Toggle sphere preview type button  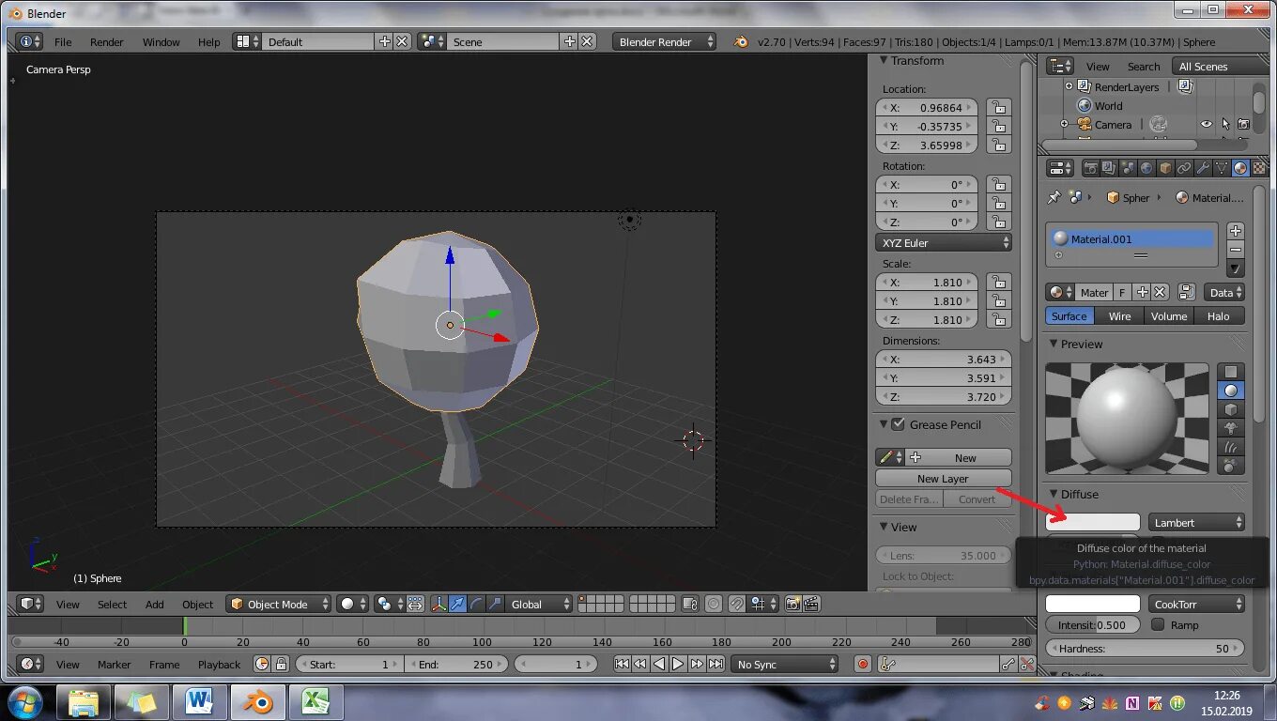[1230, 391]
